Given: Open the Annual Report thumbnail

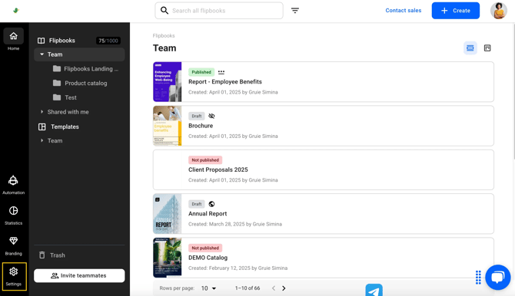Looking at the screenshot, I should (x=167, y=214).
